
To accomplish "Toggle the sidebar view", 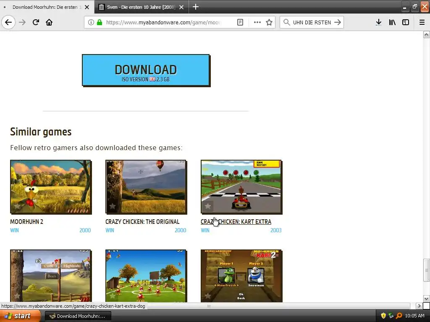I will click(x=406, y=22).
